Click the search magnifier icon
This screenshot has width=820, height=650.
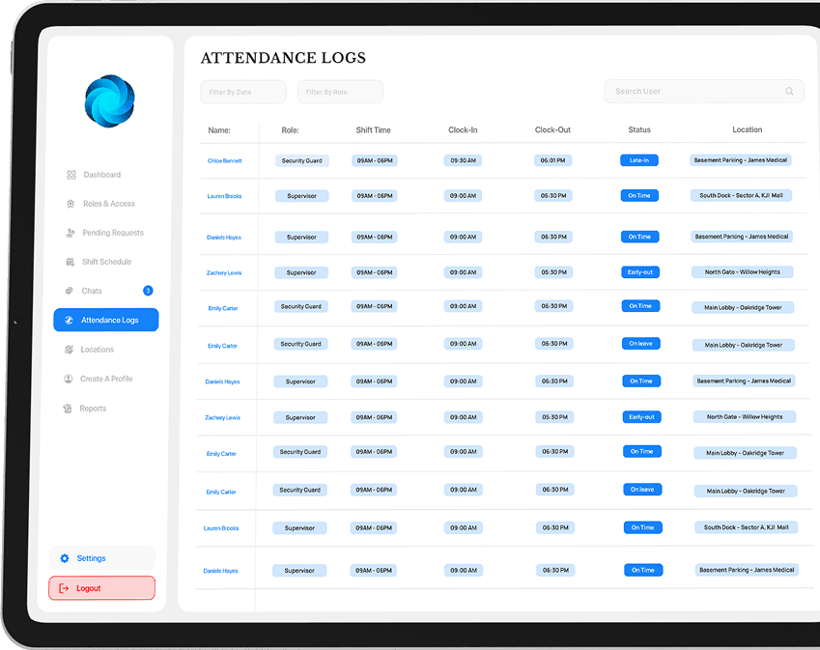pyautogui.click(x=789, y=91)
